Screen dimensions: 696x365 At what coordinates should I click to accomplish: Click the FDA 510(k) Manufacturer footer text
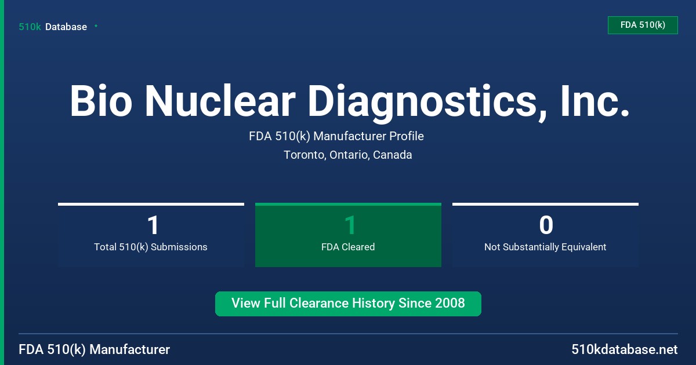pos(95,349)
